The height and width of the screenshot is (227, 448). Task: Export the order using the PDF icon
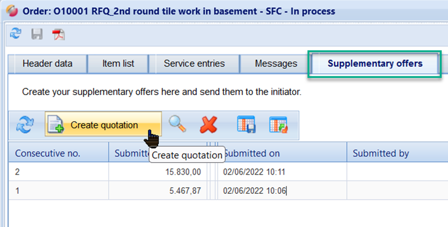point(59,34)
